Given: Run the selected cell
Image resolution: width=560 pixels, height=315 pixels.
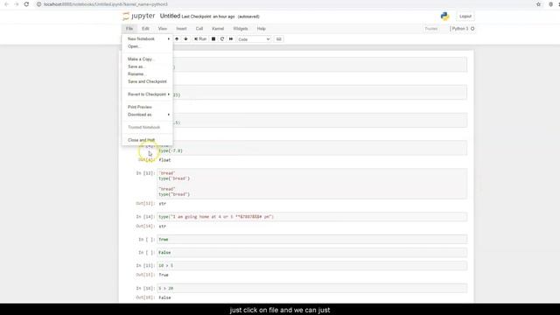Looking at the screenshot, I should 200,38.
